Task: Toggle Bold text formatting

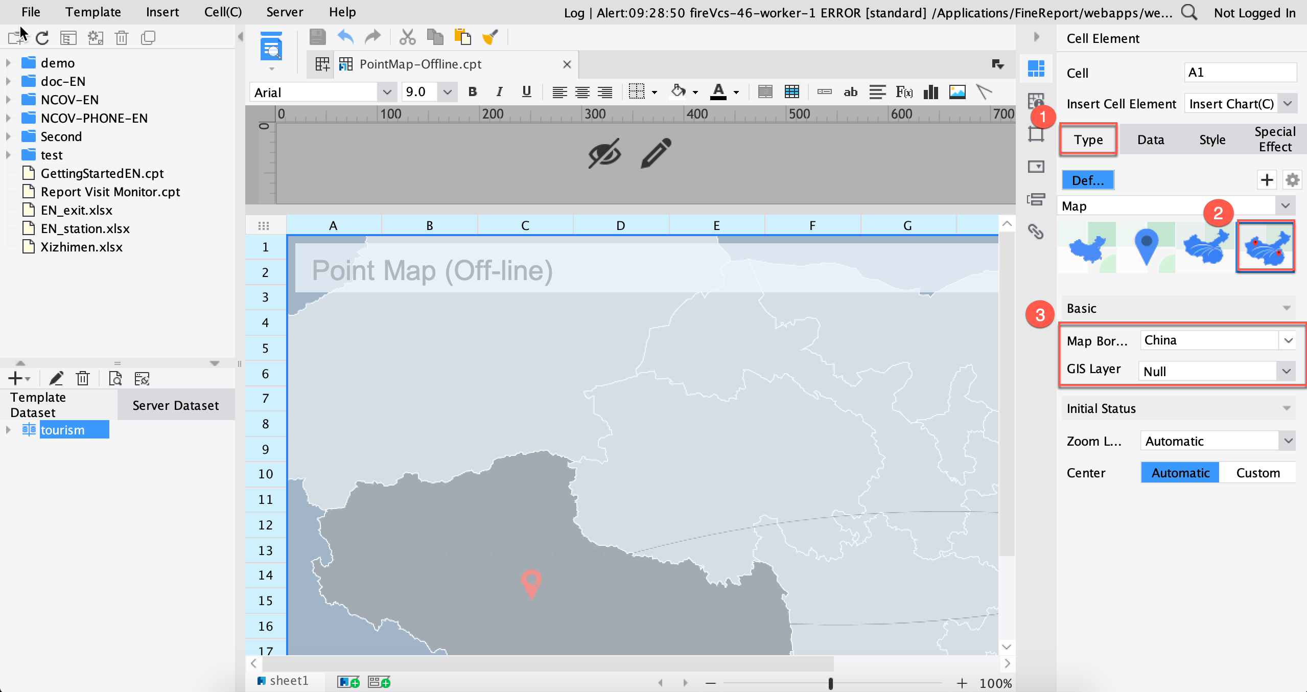Action: (x=473, y=92)
